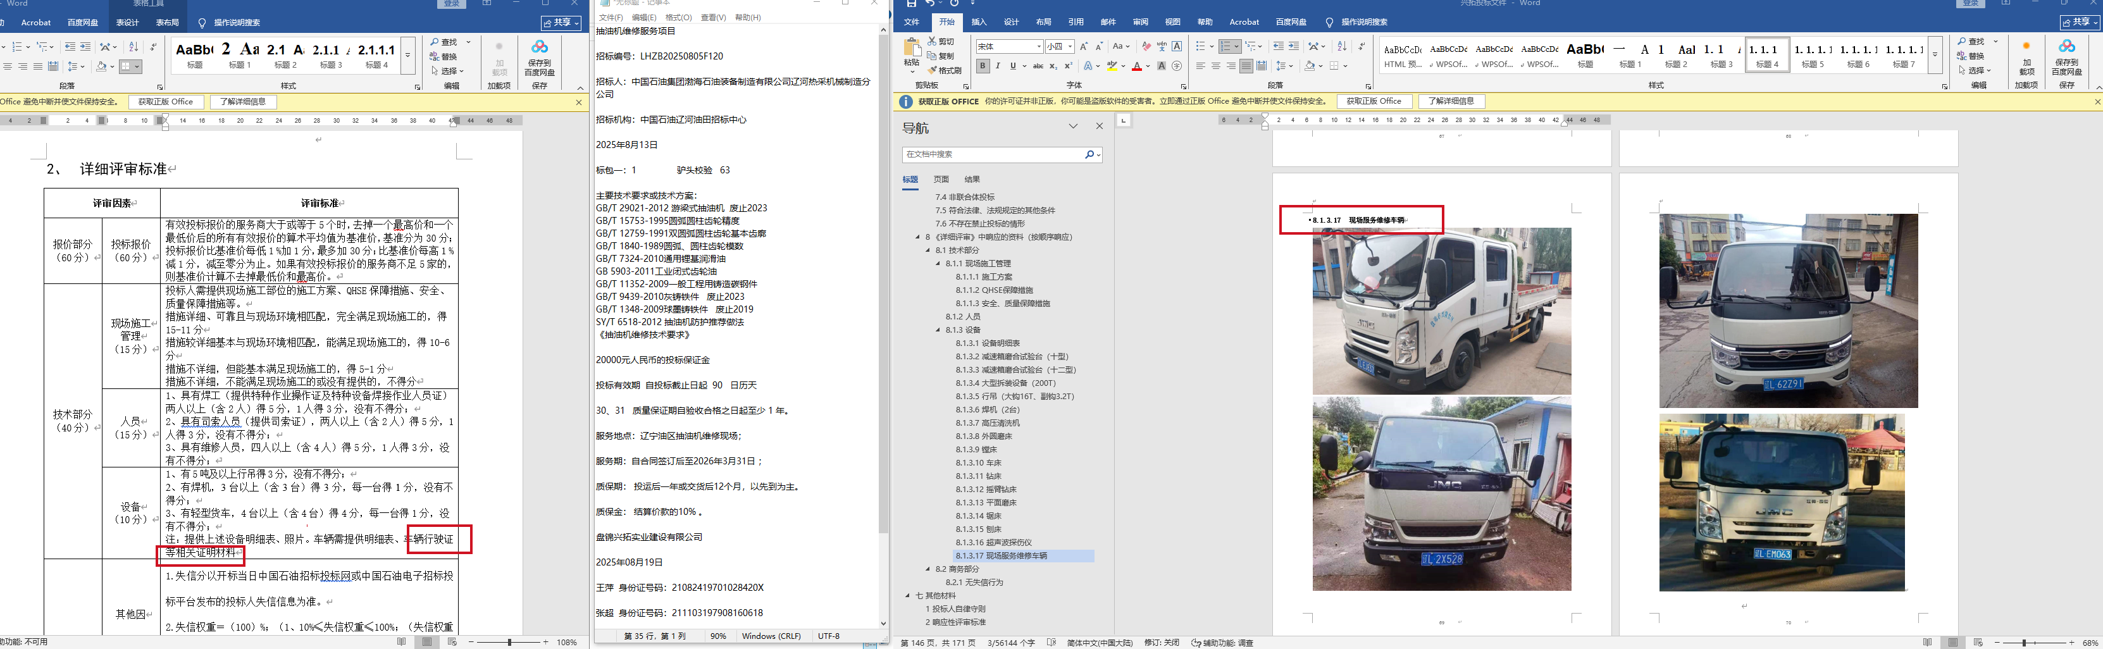2103x649 pixels.
Task: Click the navigation pane document search box
Action: [993, 154]
